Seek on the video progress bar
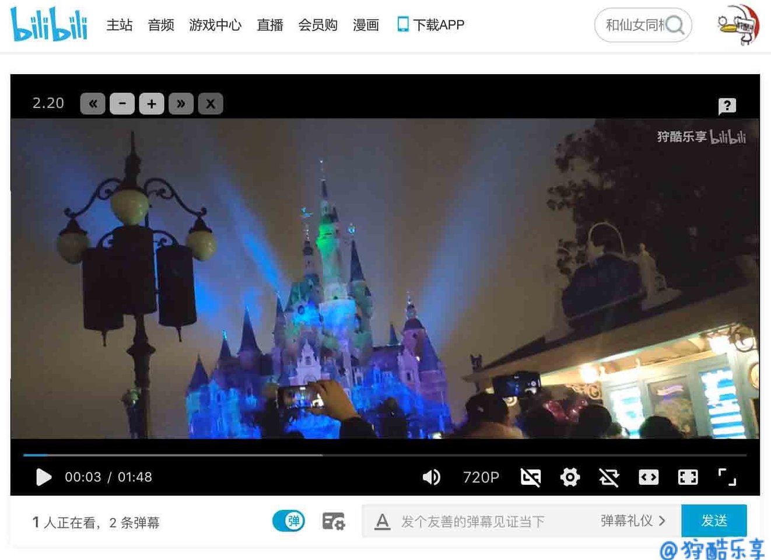The width and height of the screenshot is (771, 560). [385, 454]
